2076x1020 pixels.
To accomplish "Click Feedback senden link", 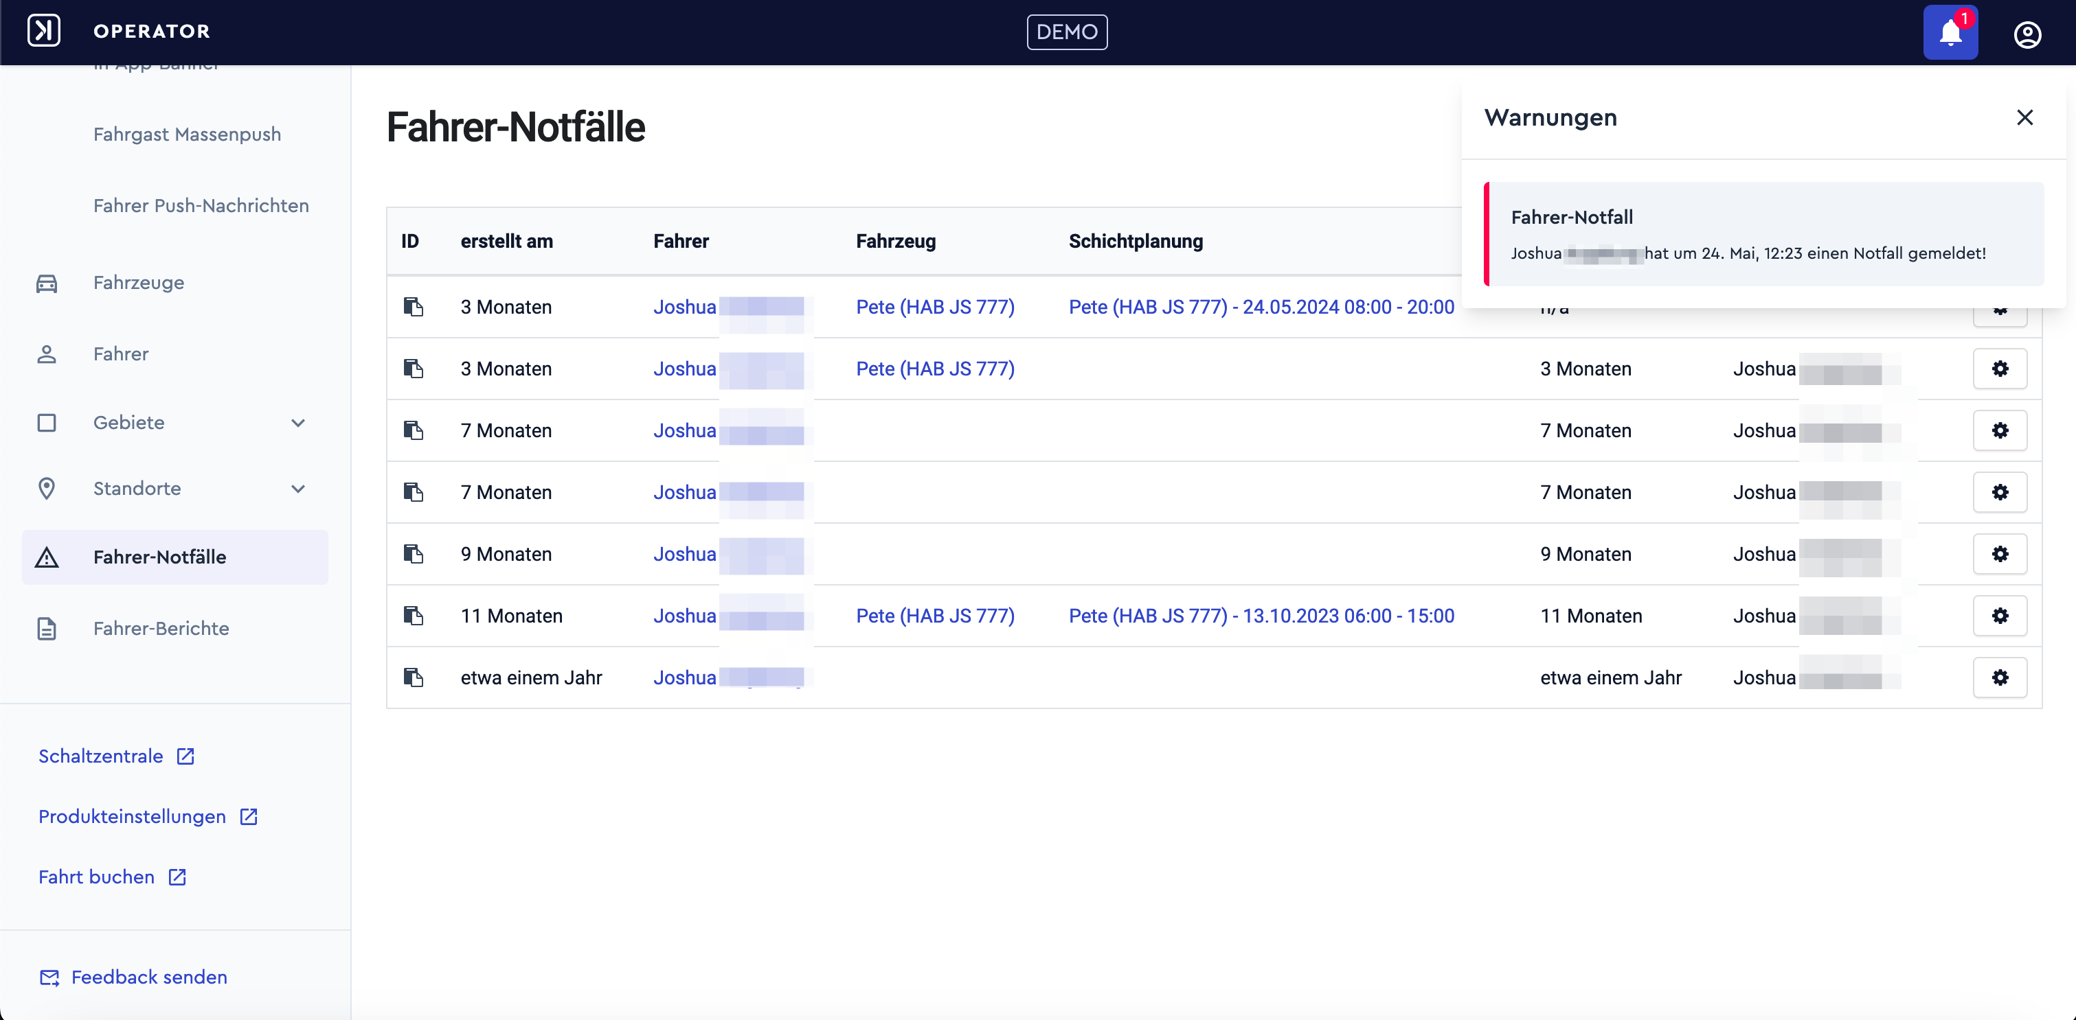I will 134,977.
